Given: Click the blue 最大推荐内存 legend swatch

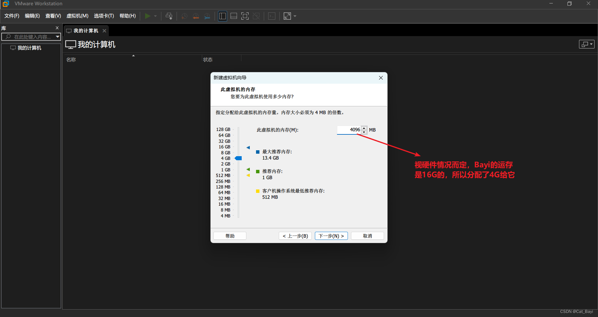Looking at the screenshot, I should click(258, 152).
